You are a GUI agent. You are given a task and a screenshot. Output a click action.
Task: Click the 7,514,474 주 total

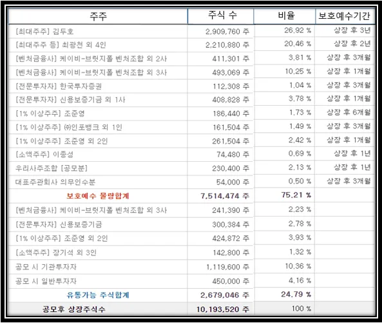pyautogui.click(x=225, y=196)
